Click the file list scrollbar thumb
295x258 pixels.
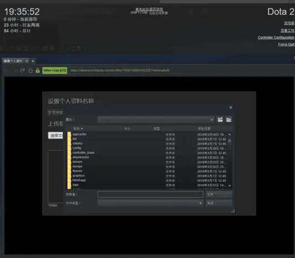tap(229, 141)
